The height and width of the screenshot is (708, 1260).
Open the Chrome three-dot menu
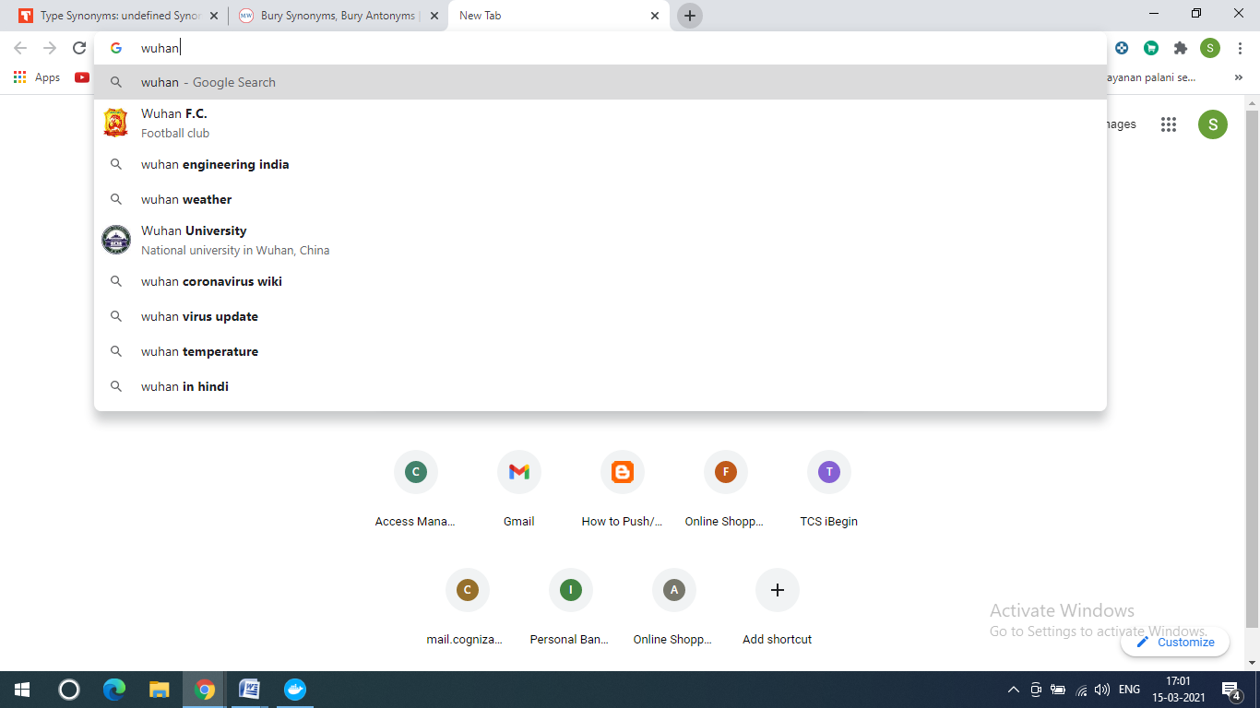coord(1239,48)
